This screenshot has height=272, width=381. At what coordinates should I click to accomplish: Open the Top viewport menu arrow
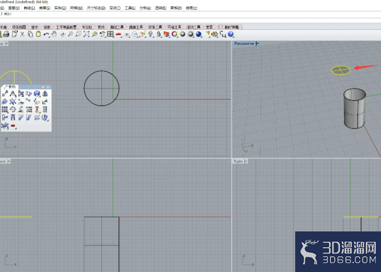click(6, 43)
